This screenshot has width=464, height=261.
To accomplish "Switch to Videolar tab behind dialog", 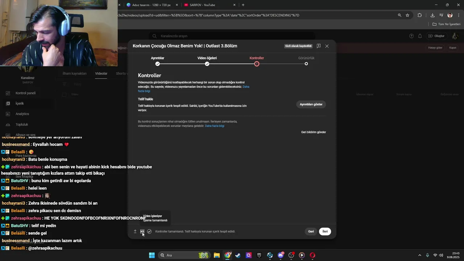I will pos(101,74).
